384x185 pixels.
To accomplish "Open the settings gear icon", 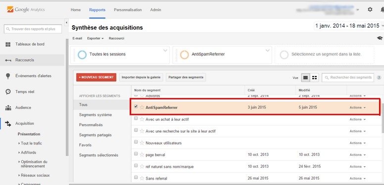I will [x=370, y=9].
